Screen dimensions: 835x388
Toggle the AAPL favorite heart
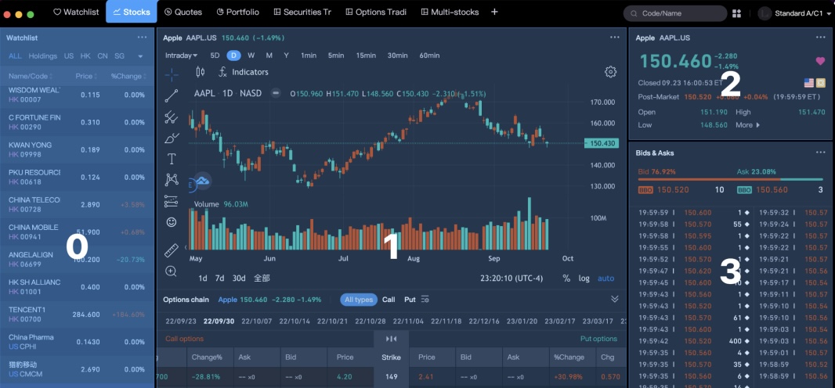[x=820, y=61]
